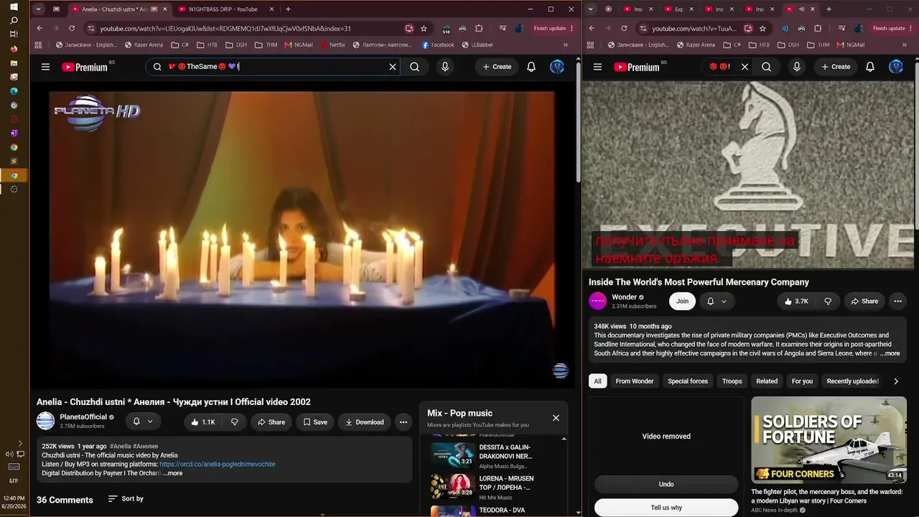Viewport: 919px width, 517px height.
Task: Reload the page in left Chrome window
Action: coord(72,29)
